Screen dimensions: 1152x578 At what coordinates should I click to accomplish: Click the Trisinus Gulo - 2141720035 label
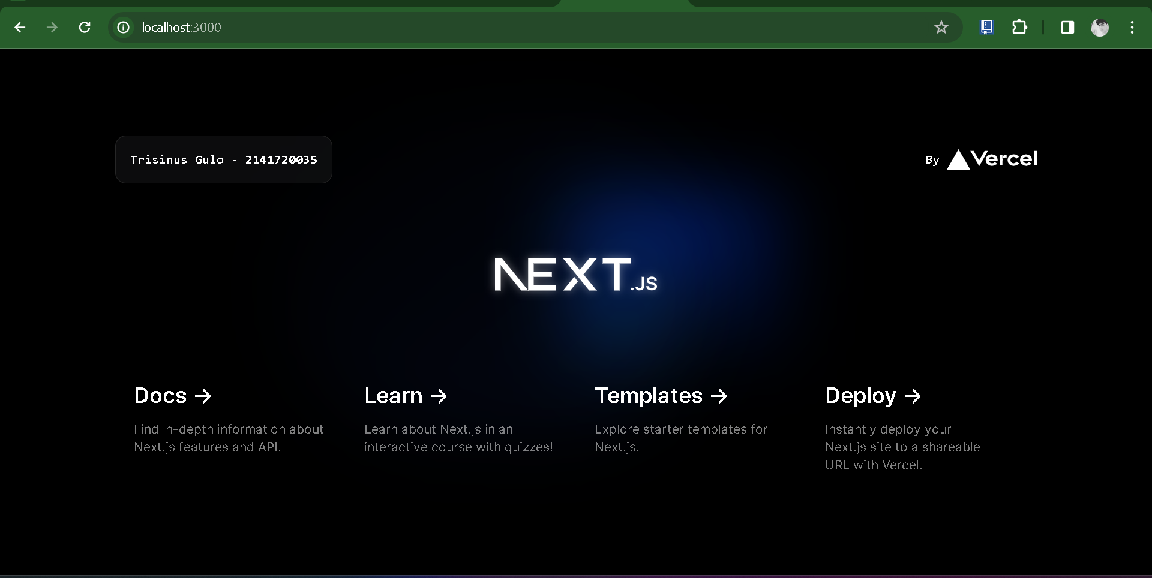[x=224, y=159]
